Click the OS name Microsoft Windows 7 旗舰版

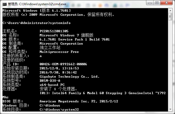point(66,35)
